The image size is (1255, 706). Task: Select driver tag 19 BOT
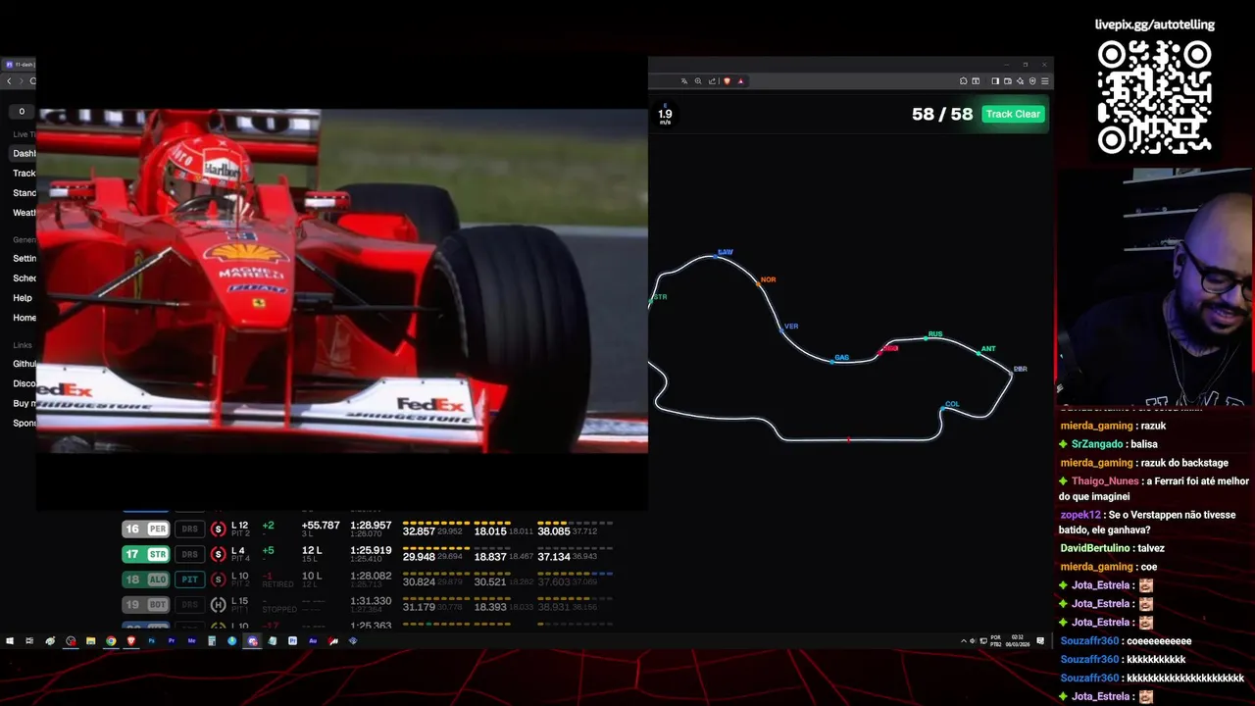click(145, 605)
